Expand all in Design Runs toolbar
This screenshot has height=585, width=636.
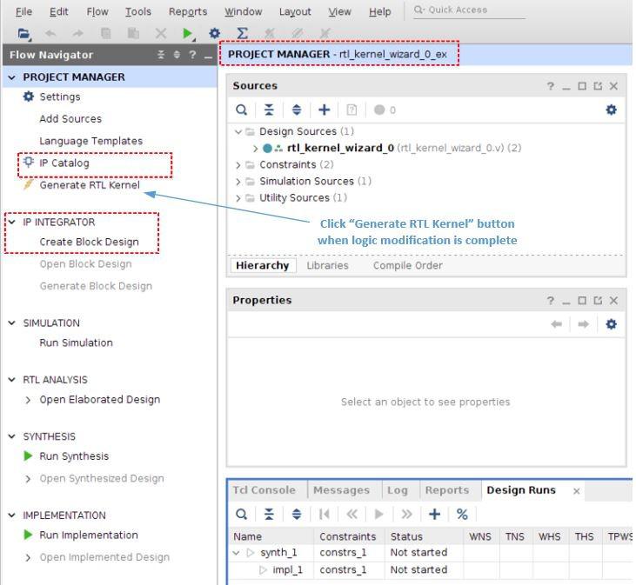pyautogui.click(x=297, y=515)
